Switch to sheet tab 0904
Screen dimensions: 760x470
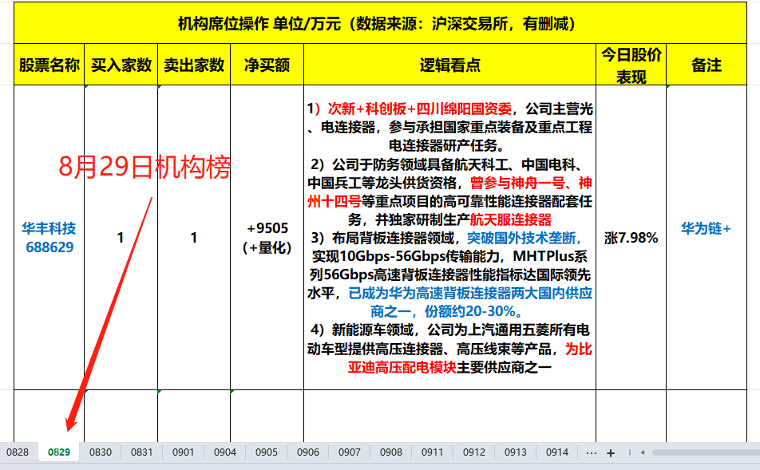click(x=225, y=452)
